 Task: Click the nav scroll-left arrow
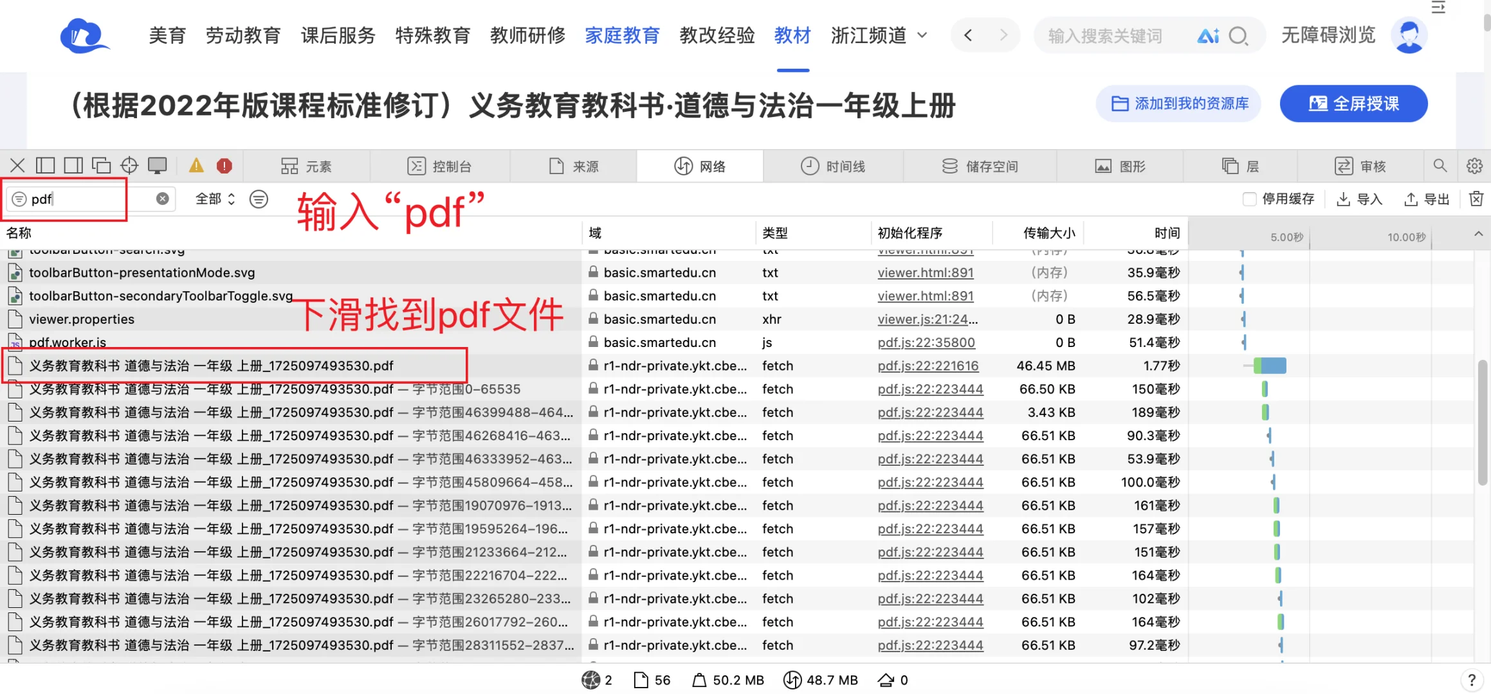[968, 35]
